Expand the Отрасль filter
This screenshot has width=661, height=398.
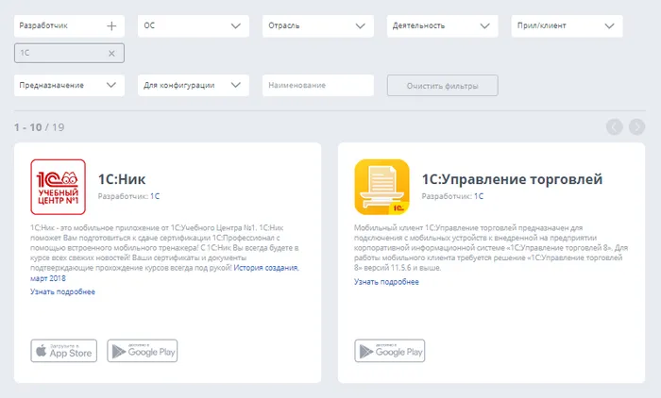[x=318, y=26]
